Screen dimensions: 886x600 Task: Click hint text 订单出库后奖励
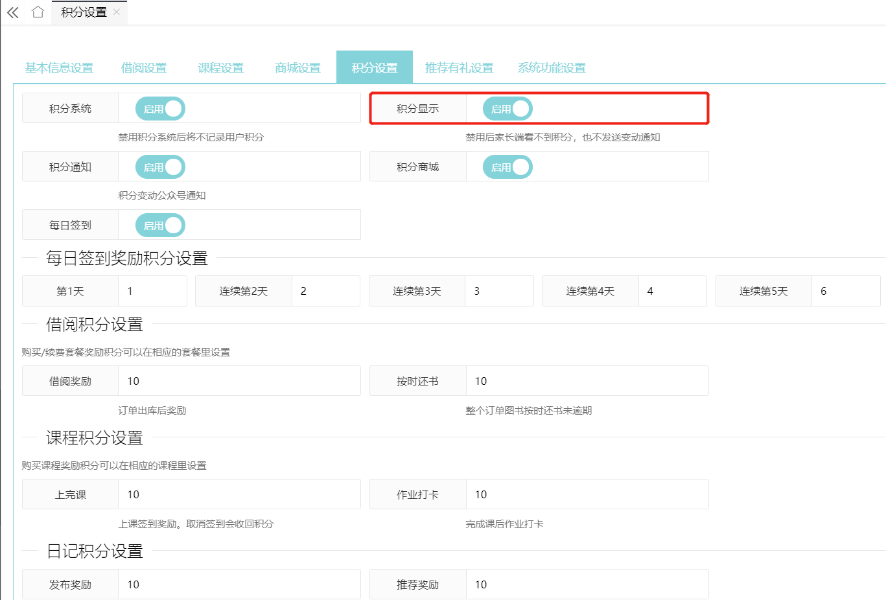152,411
